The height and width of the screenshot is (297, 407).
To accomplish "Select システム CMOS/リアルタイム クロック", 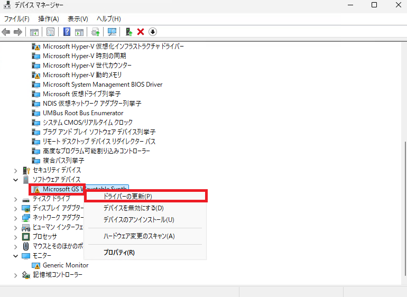I will [x=88, y=123].
